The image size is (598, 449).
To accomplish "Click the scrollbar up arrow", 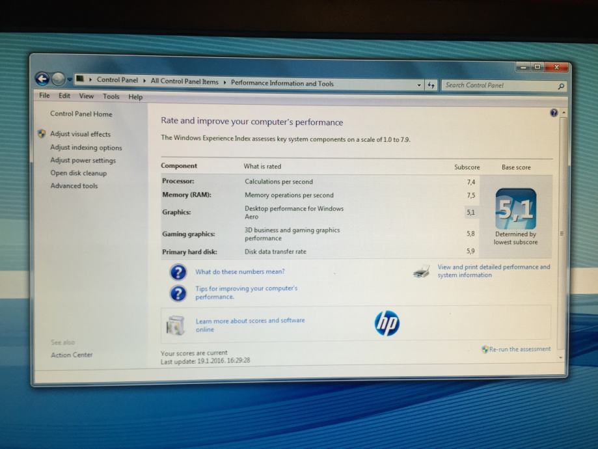I will pyautogui.click(x=564, y=113).
